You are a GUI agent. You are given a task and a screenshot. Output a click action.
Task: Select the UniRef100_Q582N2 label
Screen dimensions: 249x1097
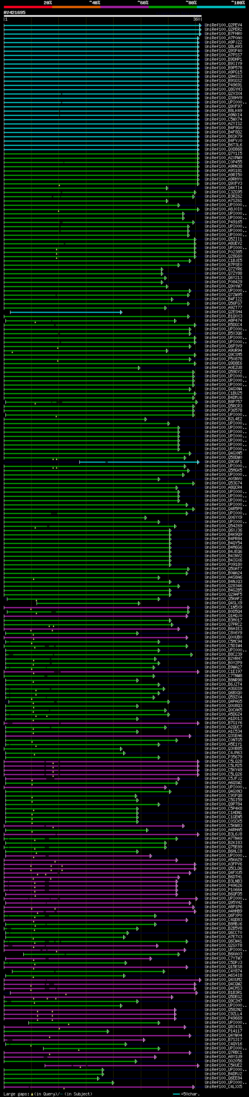[x=223, y=1010]
